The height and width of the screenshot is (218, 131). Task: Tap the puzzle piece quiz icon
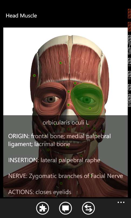click(x=43, y=208)
